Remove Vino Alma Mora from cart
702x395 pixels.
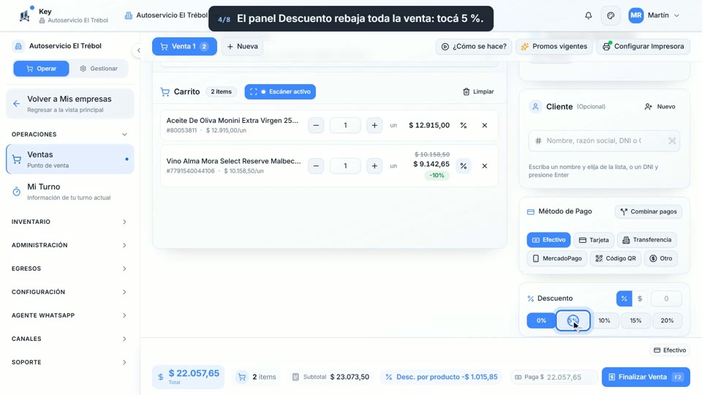(x=484, y=166)
